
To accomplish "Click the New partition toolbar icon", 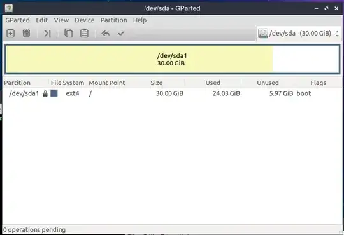I will (10, 33).
